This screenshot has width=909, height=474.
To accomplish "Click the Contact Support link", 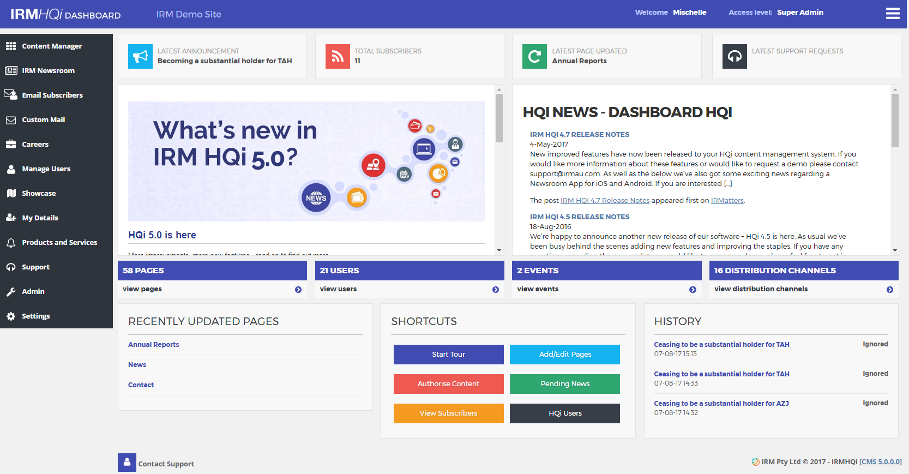I will pyautogui.click(x=166, y=464).
